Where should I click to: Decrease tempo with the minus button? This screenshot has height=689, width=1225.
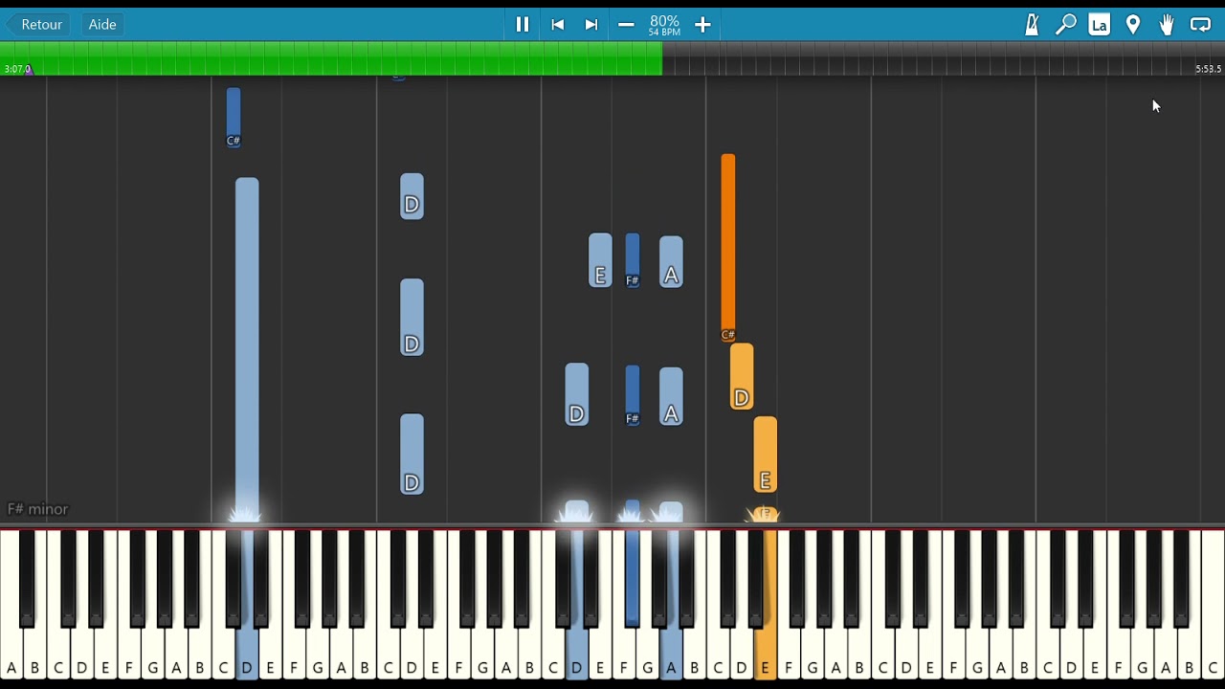(626, 25)
